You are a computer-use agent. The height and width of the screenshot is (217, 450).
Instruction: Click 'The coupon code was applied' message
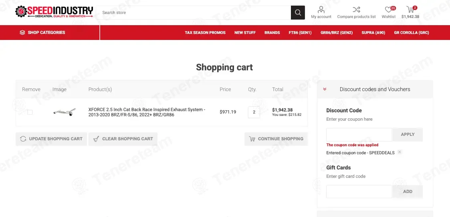pyautogui.click(x=352, y=145)
